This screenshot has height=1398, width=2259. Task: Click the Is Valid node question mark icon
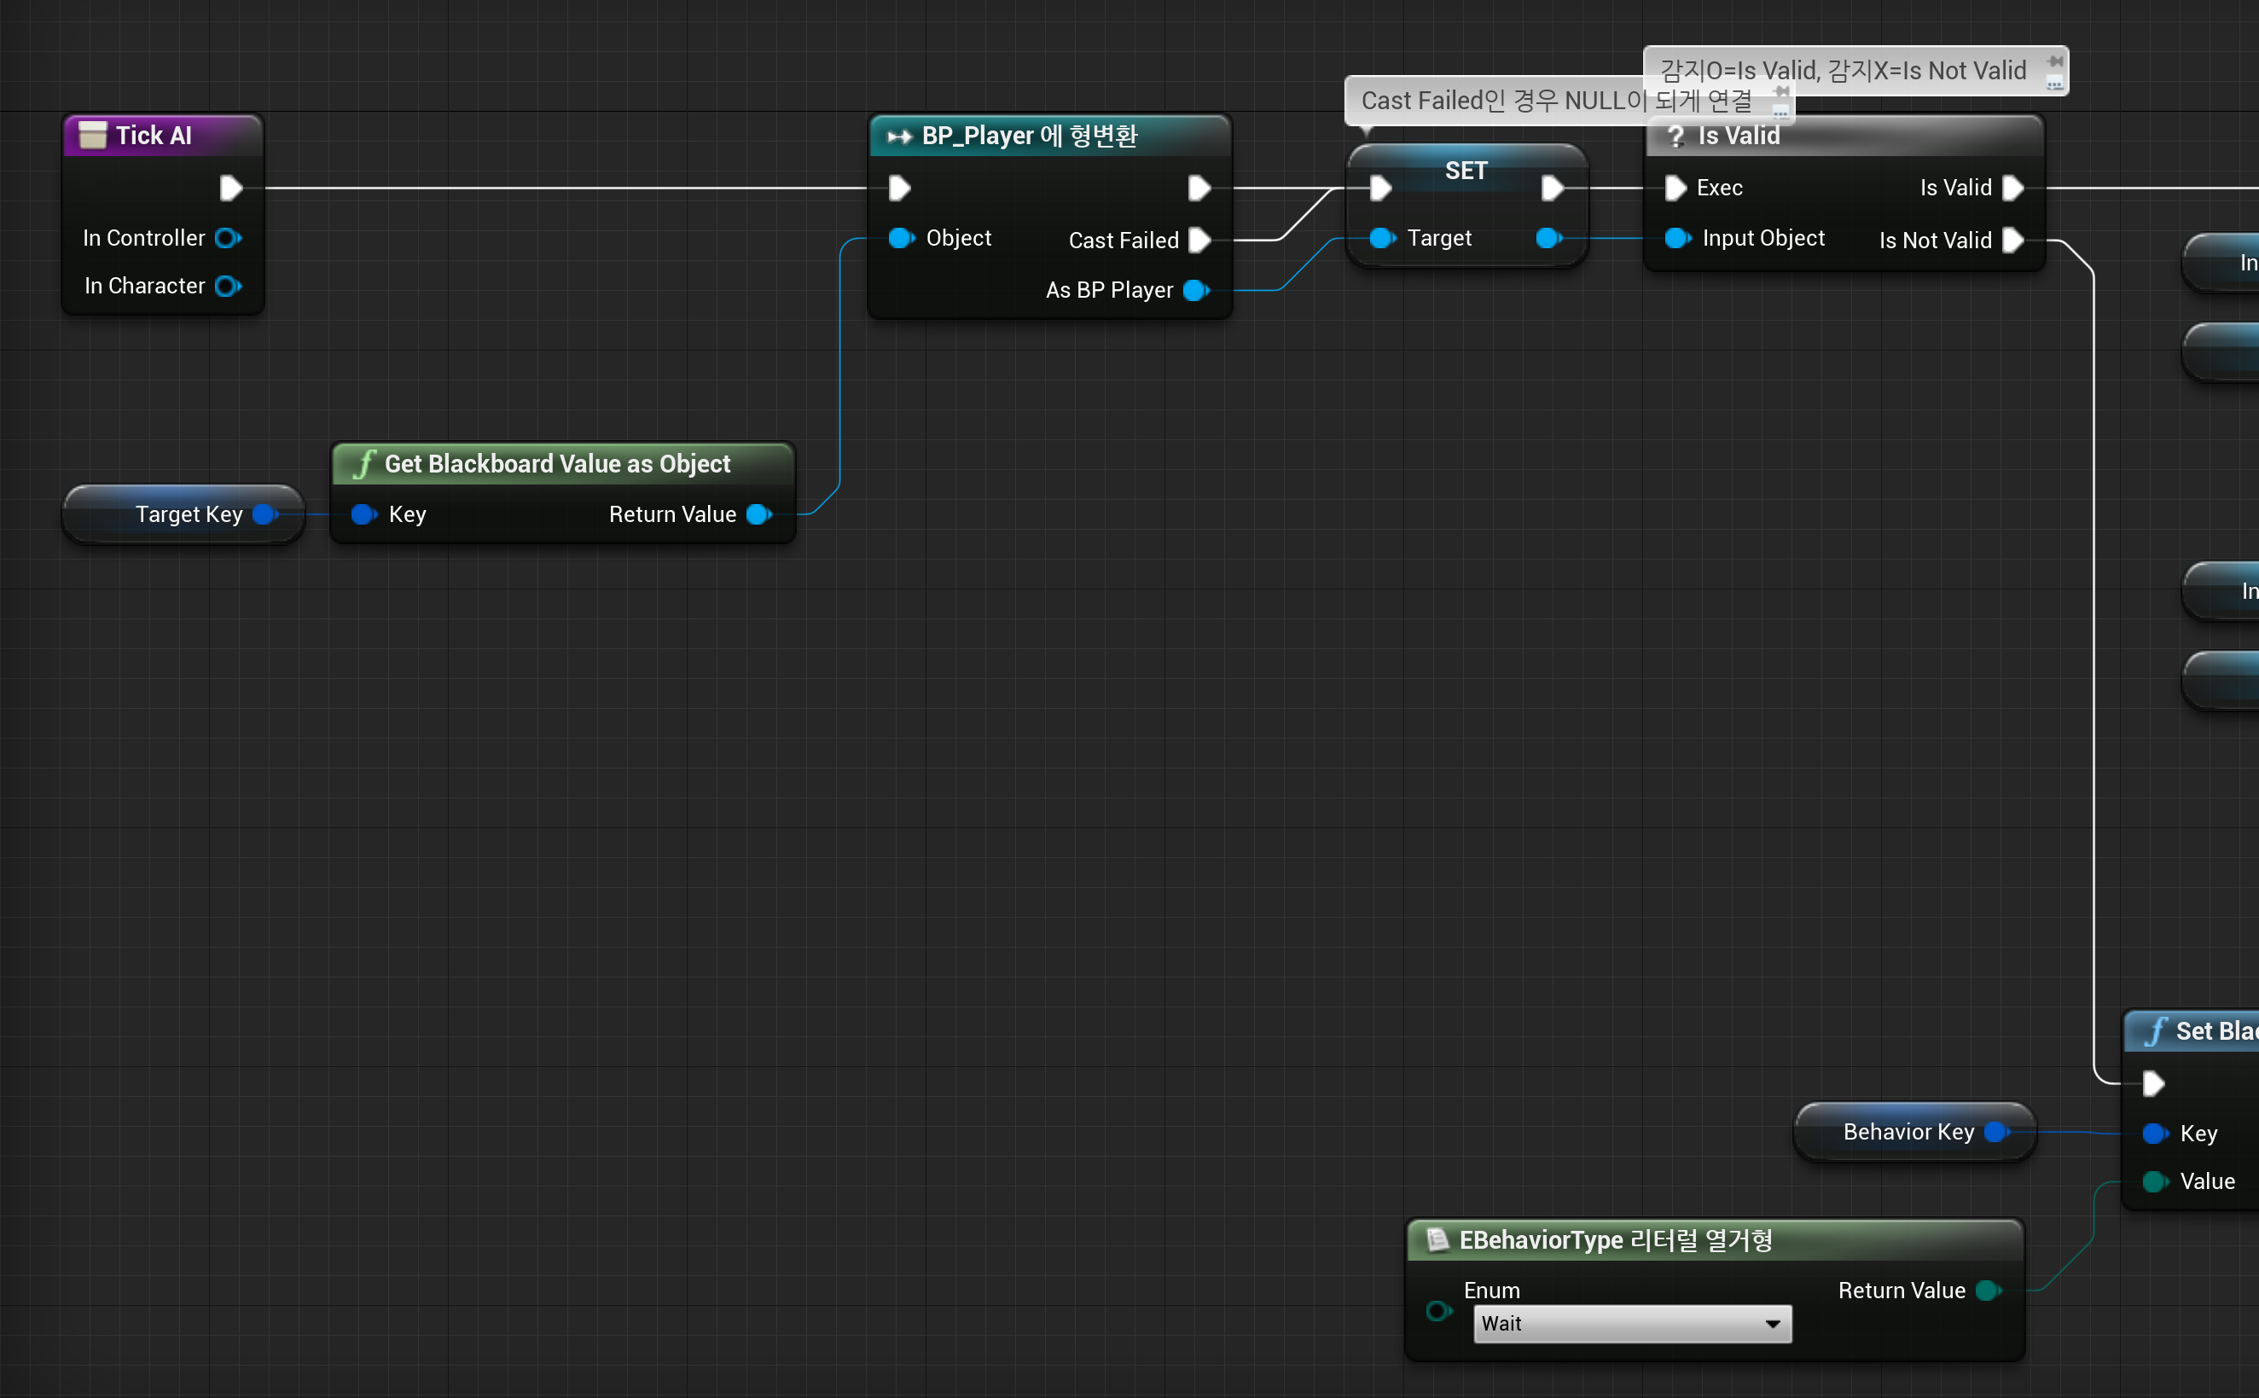(1675, 136)
